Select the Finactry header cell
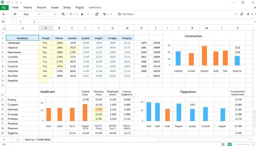256x146 pixels. pyautogui.click(x=127, y=38)
